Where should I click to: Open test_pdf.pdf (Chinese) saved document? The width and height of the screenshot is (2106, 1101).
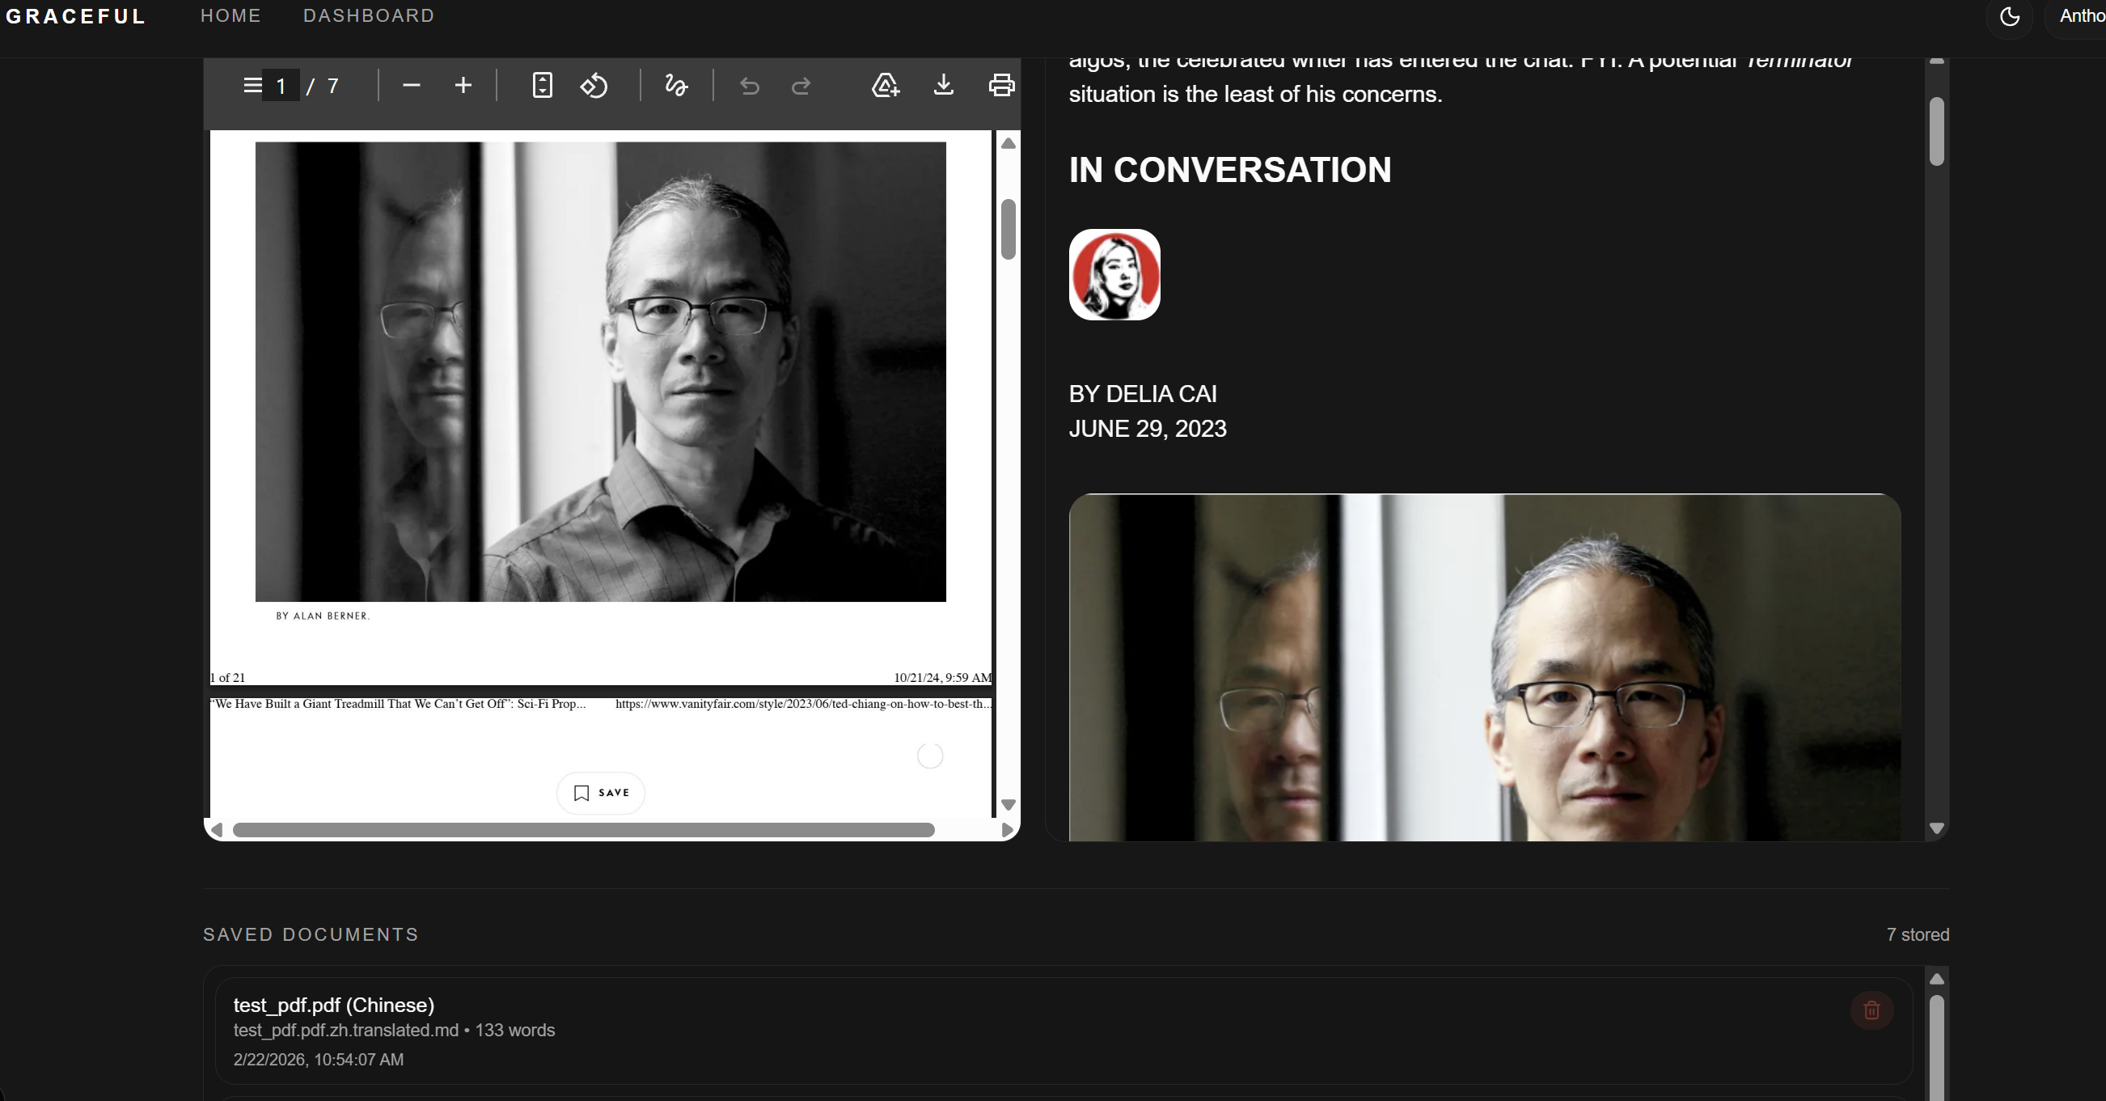333,1005
